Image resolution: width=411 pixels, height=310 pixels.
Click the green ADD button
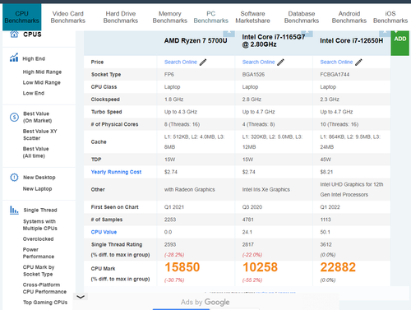[400, 43]
